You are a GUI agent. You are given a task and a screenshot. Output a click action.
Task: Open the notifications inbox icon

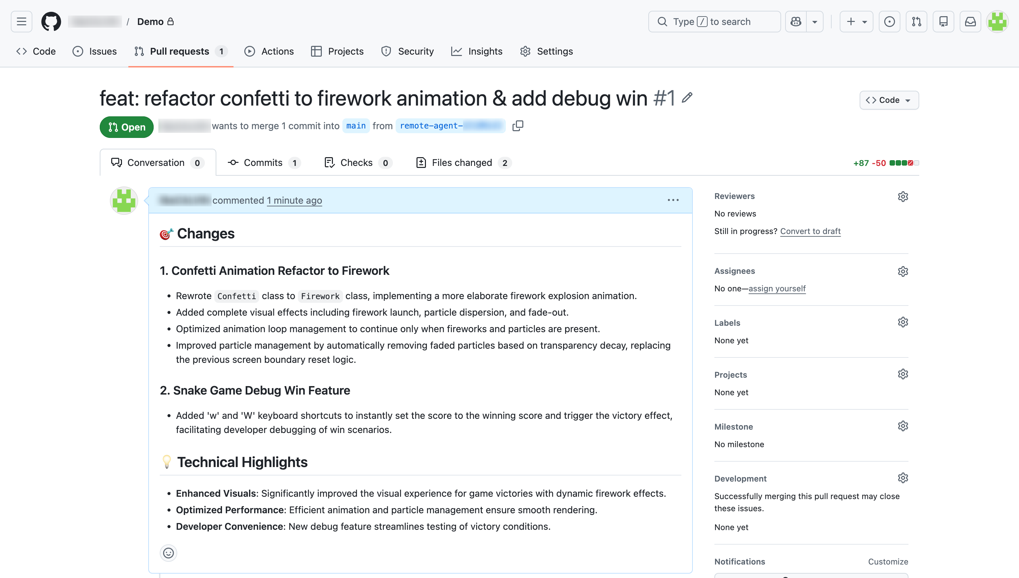tap(970, 22)
